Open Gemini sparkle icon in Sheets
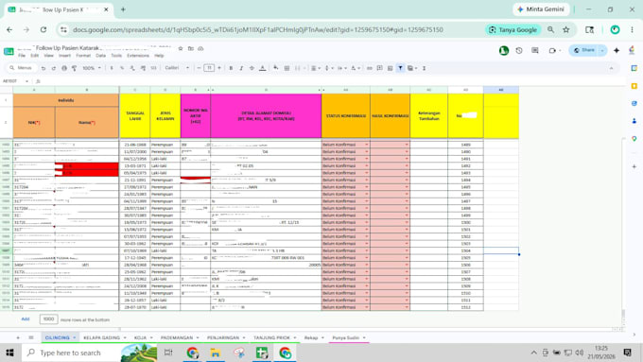 (x=617, y=50)
